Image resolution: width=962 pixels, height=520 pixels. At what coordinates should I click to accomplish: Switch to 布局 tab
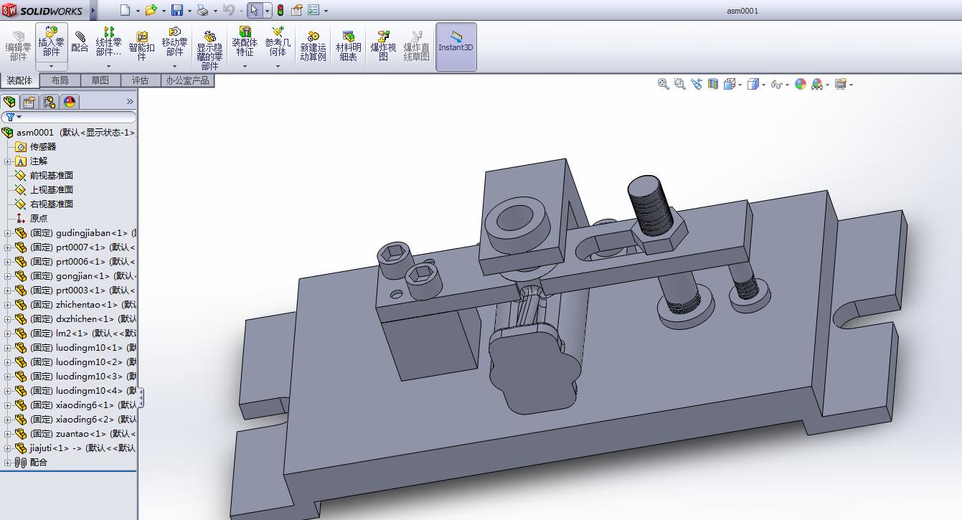click(x=60, y=80)
